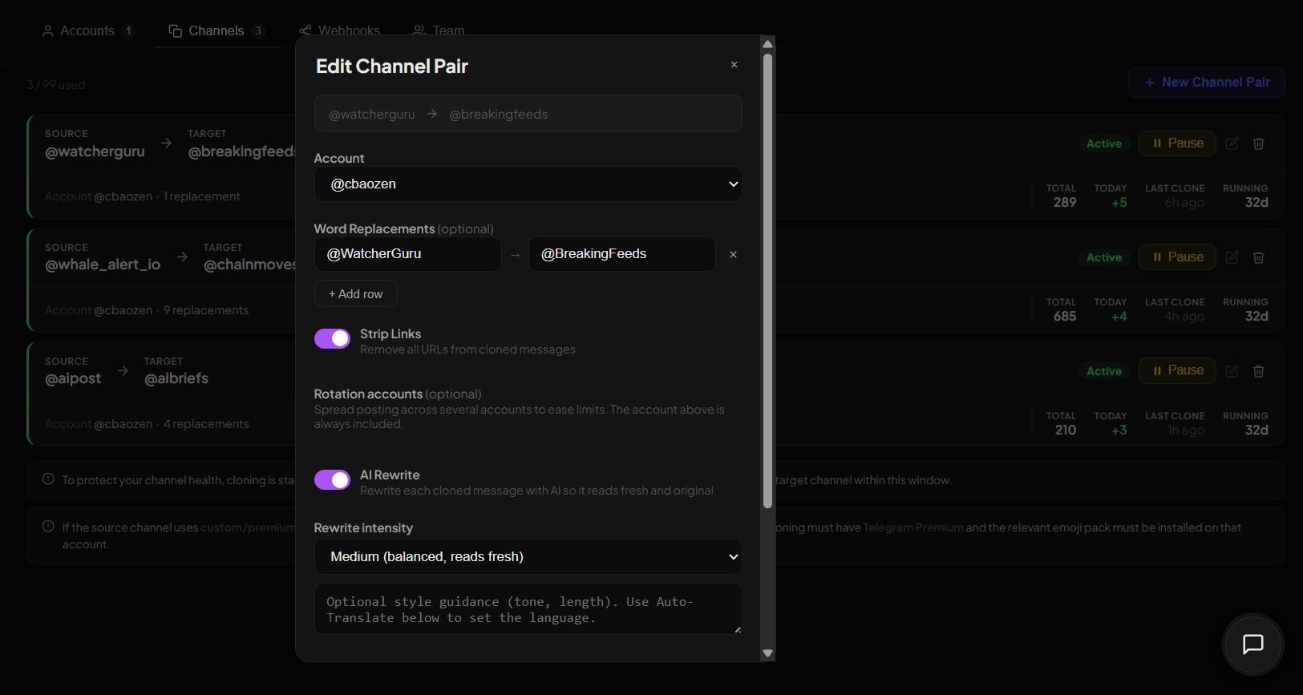Expand the Rewrite intensity dropdown
This screenshot has width=1303, height=695.
[x=528, y=556]
